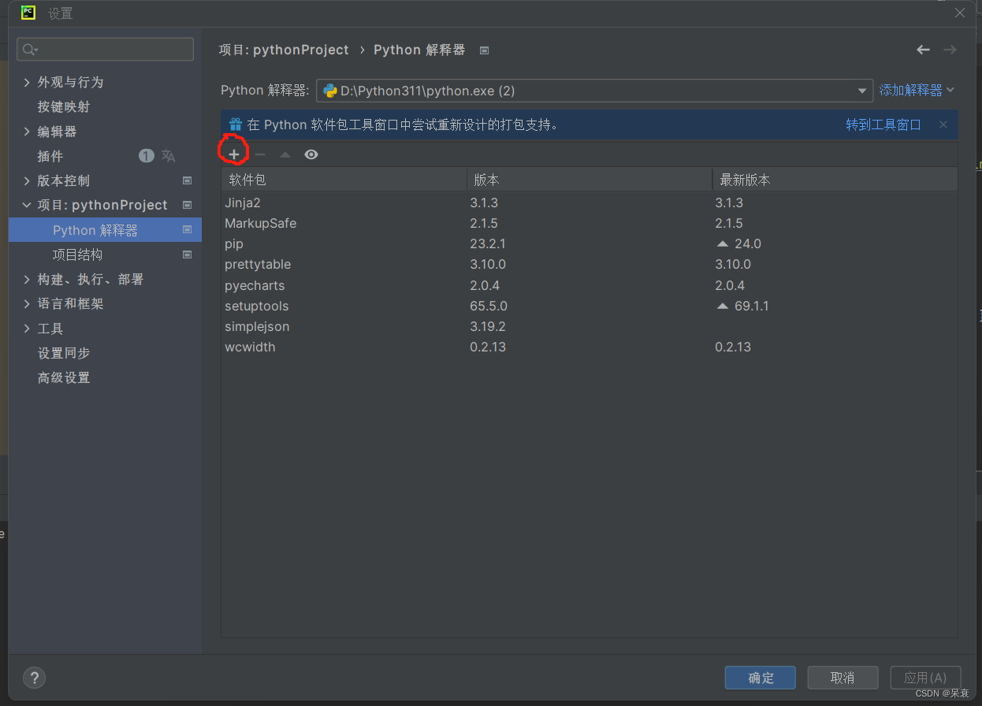Viewport: 982px width, 706px height.
Task: Select the setuptools package row
Action: tap(590, 306)
